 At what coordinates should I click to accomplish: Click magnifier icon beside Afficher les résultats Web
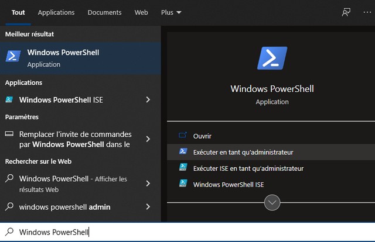9,178
